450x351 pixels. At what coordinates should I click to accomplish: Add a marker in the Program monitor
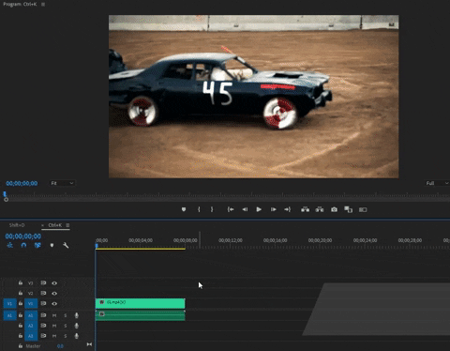tap(184, 209)
